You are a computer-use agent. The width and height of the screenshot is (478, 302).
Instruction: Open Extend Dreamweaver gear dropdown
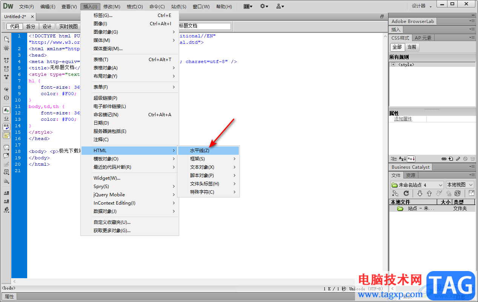coord(264,6)
